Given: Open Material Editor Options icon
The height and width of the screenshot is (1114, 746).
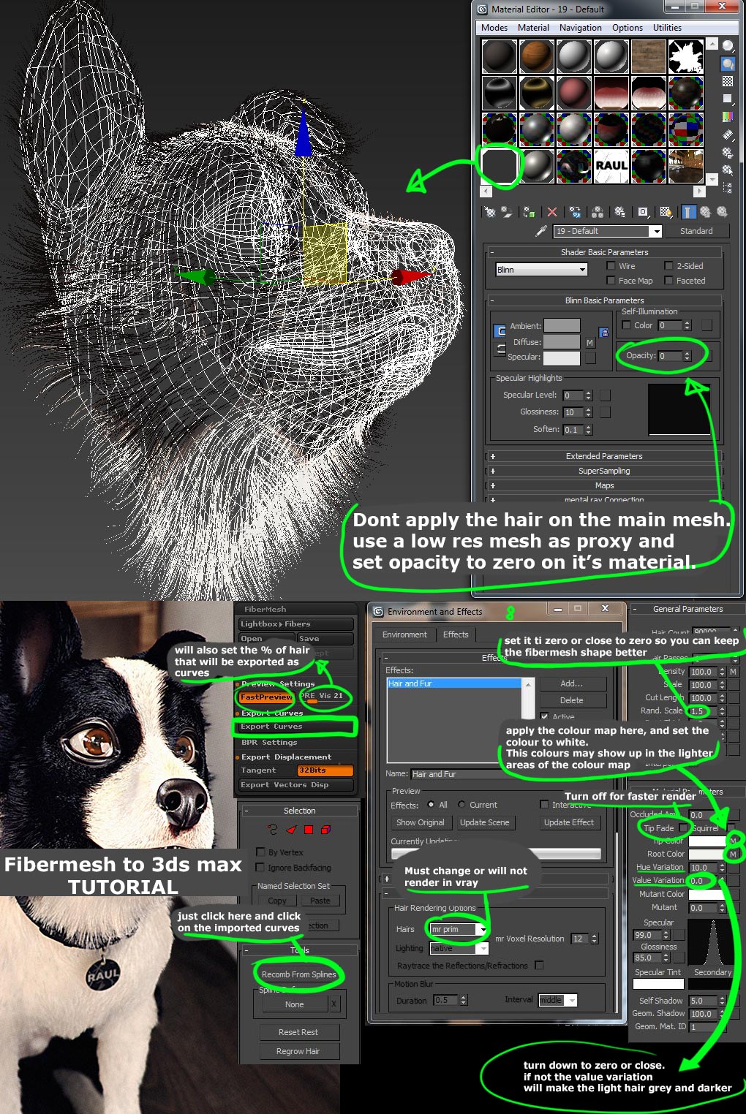Looking at the screenshot, I should coord(728,152).
